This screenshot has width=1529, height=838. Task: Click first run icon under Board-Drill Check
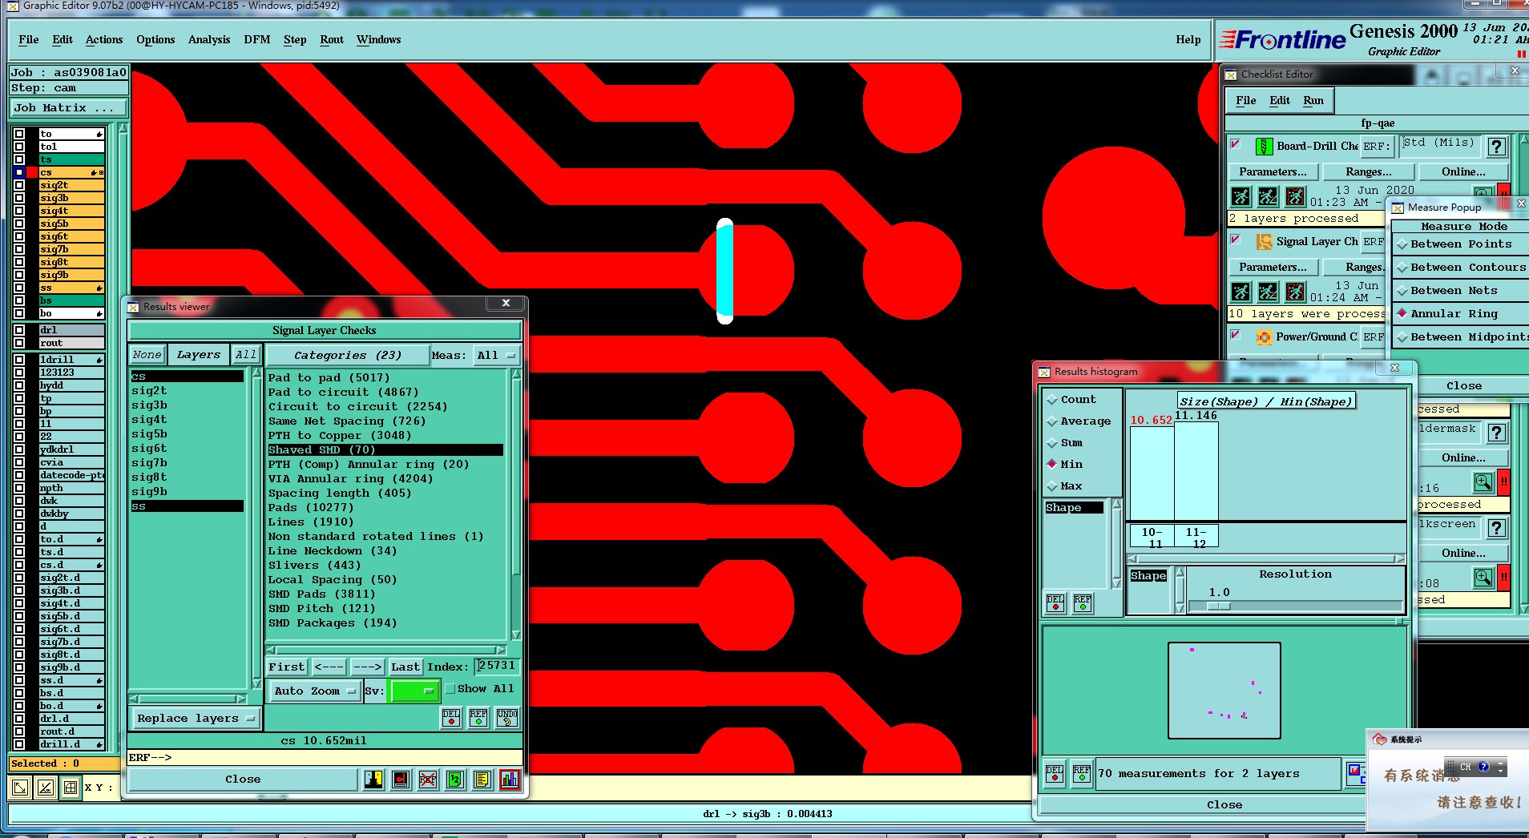(x=1241, y=195)
